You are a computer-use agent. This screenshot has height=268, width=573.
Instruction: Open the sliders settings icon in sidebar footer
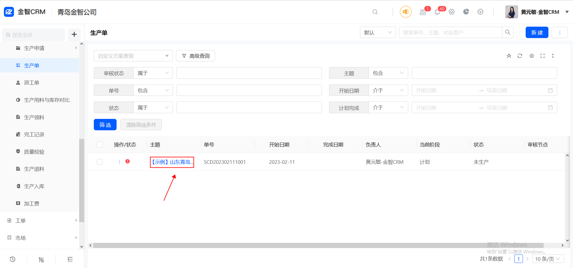41,260
